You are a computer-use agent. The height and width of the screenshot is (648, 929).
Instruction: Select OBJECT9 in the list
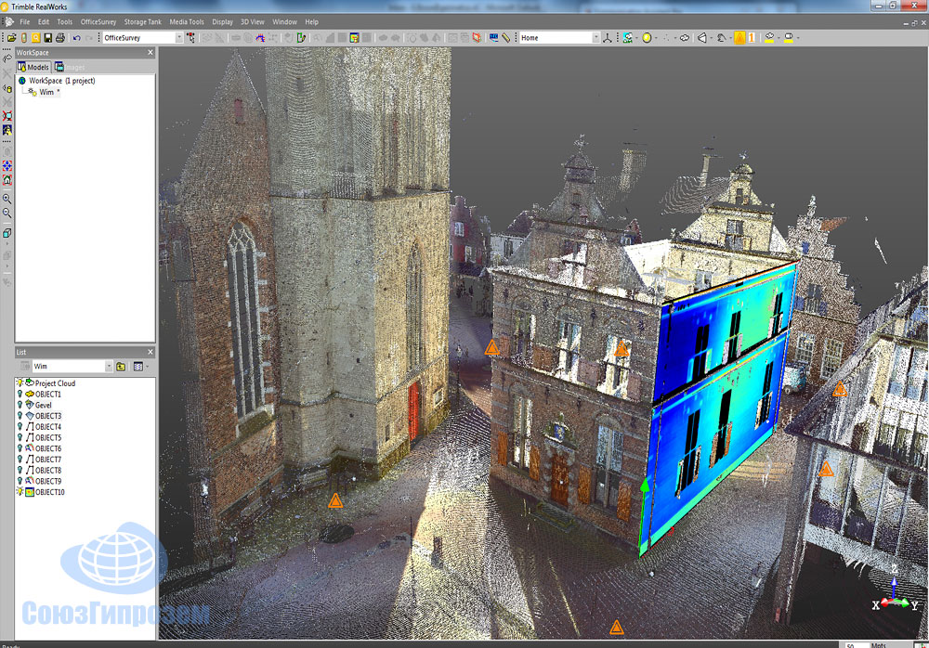48,482
